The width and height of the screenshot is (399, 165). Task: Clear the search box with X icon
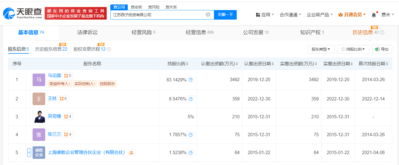pyautogui.click(x=208, y=15)
